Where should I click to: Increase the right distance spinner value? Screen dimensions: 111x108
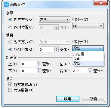(90, 70)
